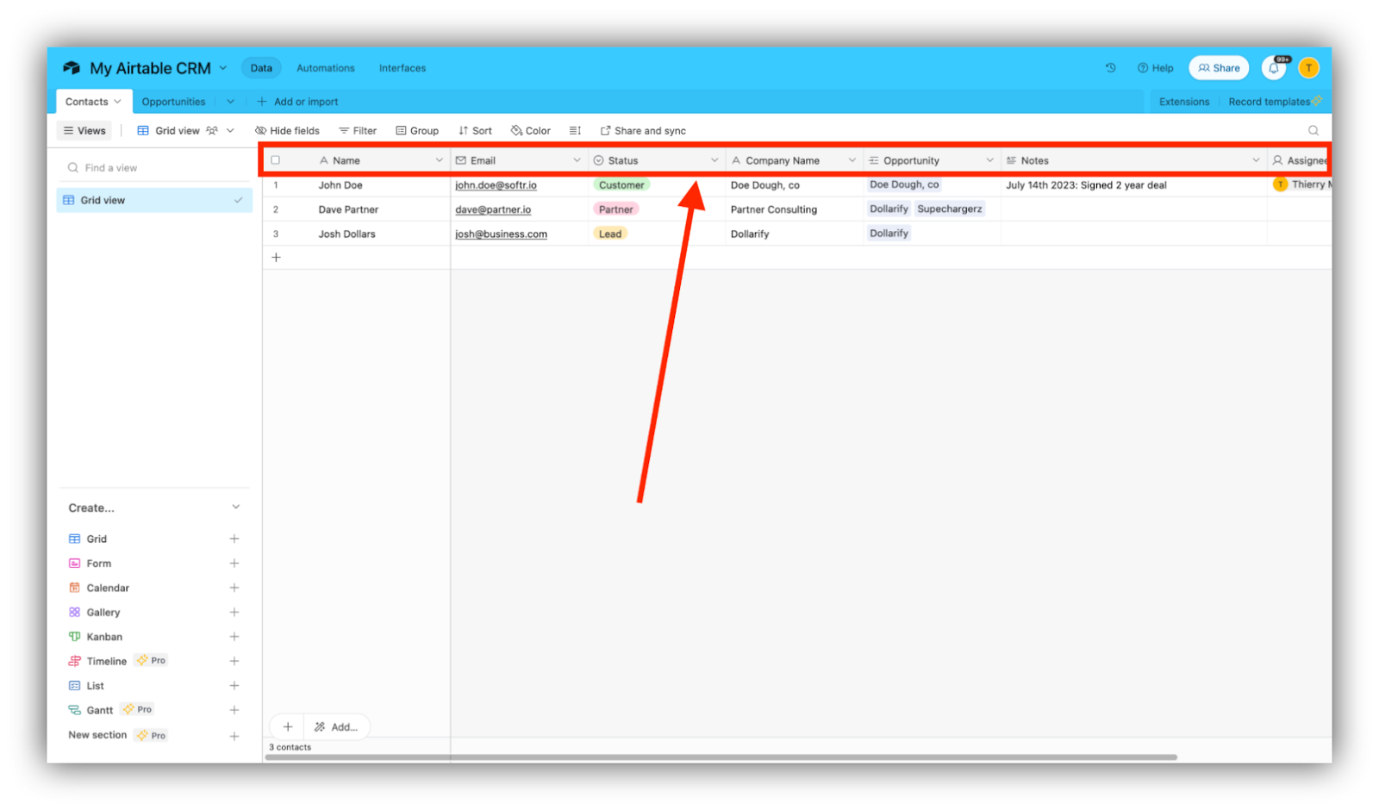Add a new List view
This screenshot has width=1379, height=810.
click(x=234, y=686)
